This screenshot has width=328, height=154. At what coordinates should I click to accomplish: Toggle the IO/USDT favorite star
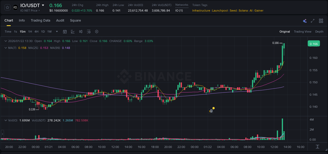pos(7,7)
